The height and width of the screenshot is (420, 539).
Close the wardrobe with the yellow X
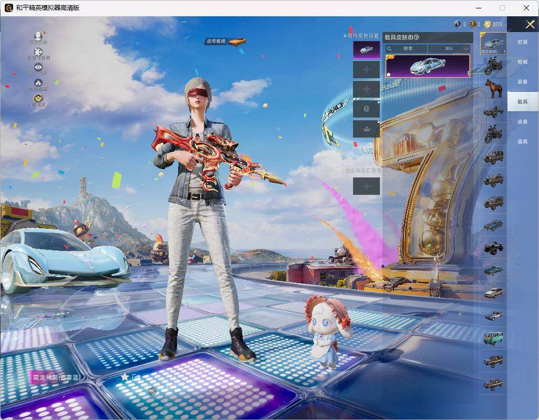point(530,24)
